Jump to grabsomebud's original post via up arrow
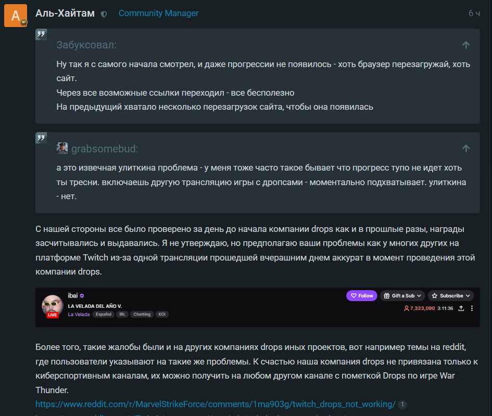The height and width of the screenshot is (416, 492). pyautogui.click(x=466, y=148)
